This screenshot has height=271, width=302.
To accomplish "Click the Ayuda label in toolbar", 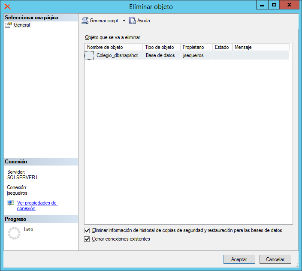I will 143,21.
